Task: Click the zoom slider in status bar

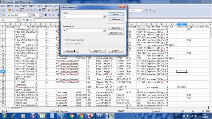Action: (x=193, y=111)
